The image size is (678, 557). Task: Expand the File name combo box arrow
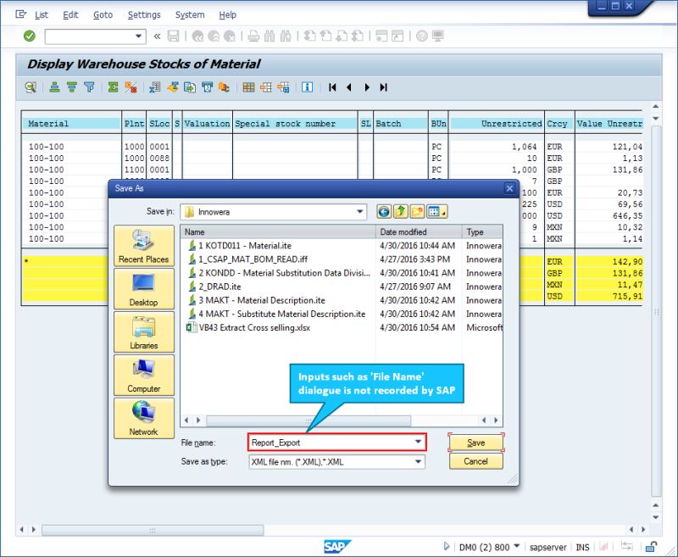419,442
